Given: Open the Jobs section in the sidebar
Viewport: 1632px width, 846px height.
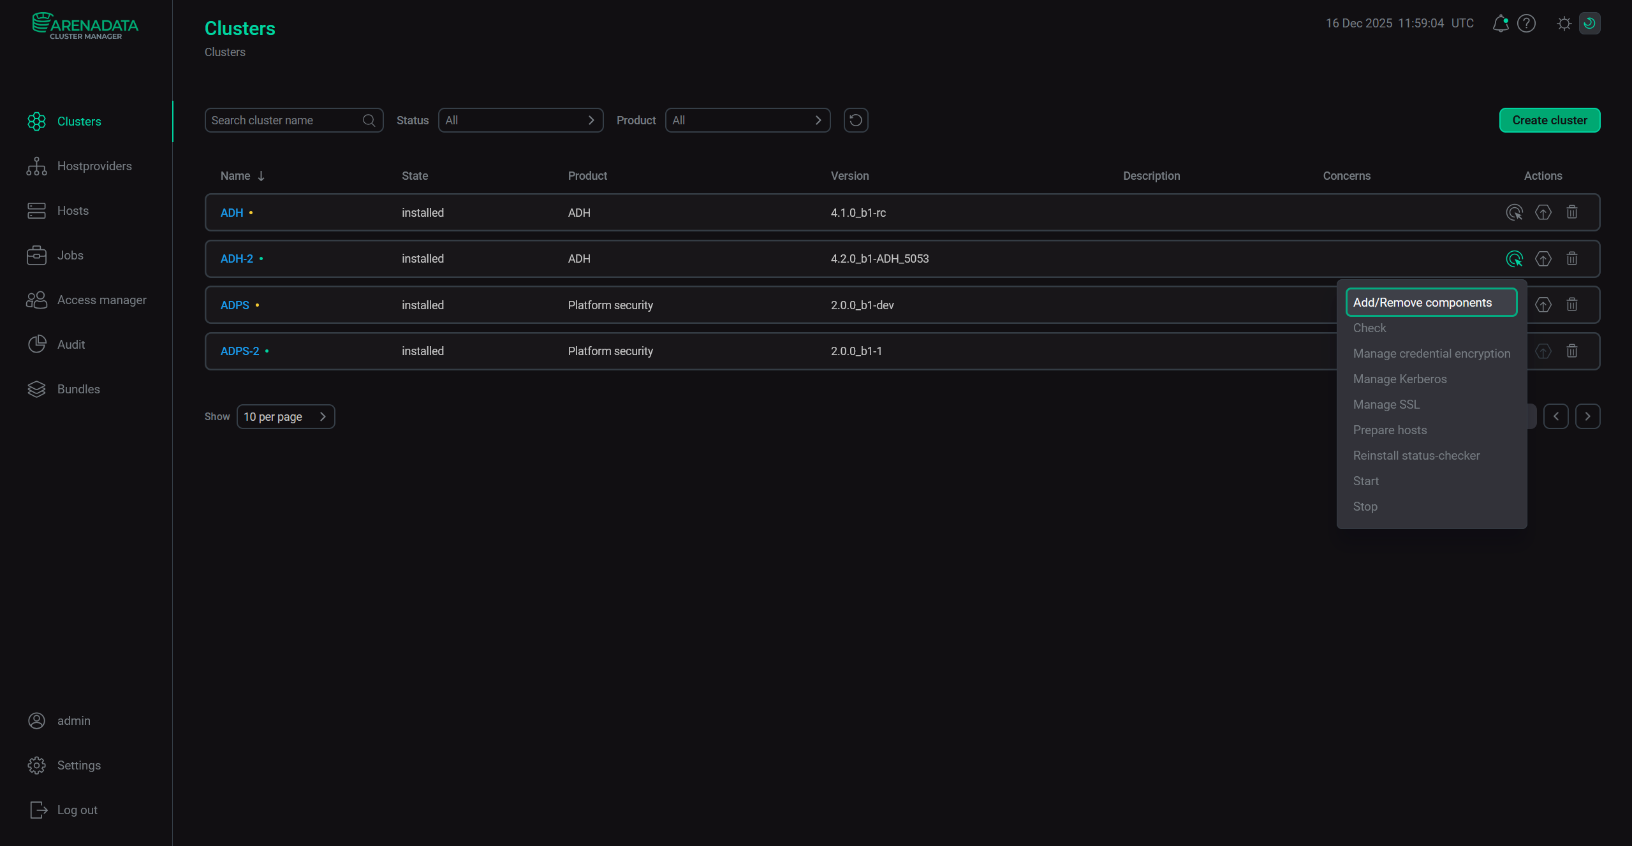Looking at the screenshot, I should 70,255.
